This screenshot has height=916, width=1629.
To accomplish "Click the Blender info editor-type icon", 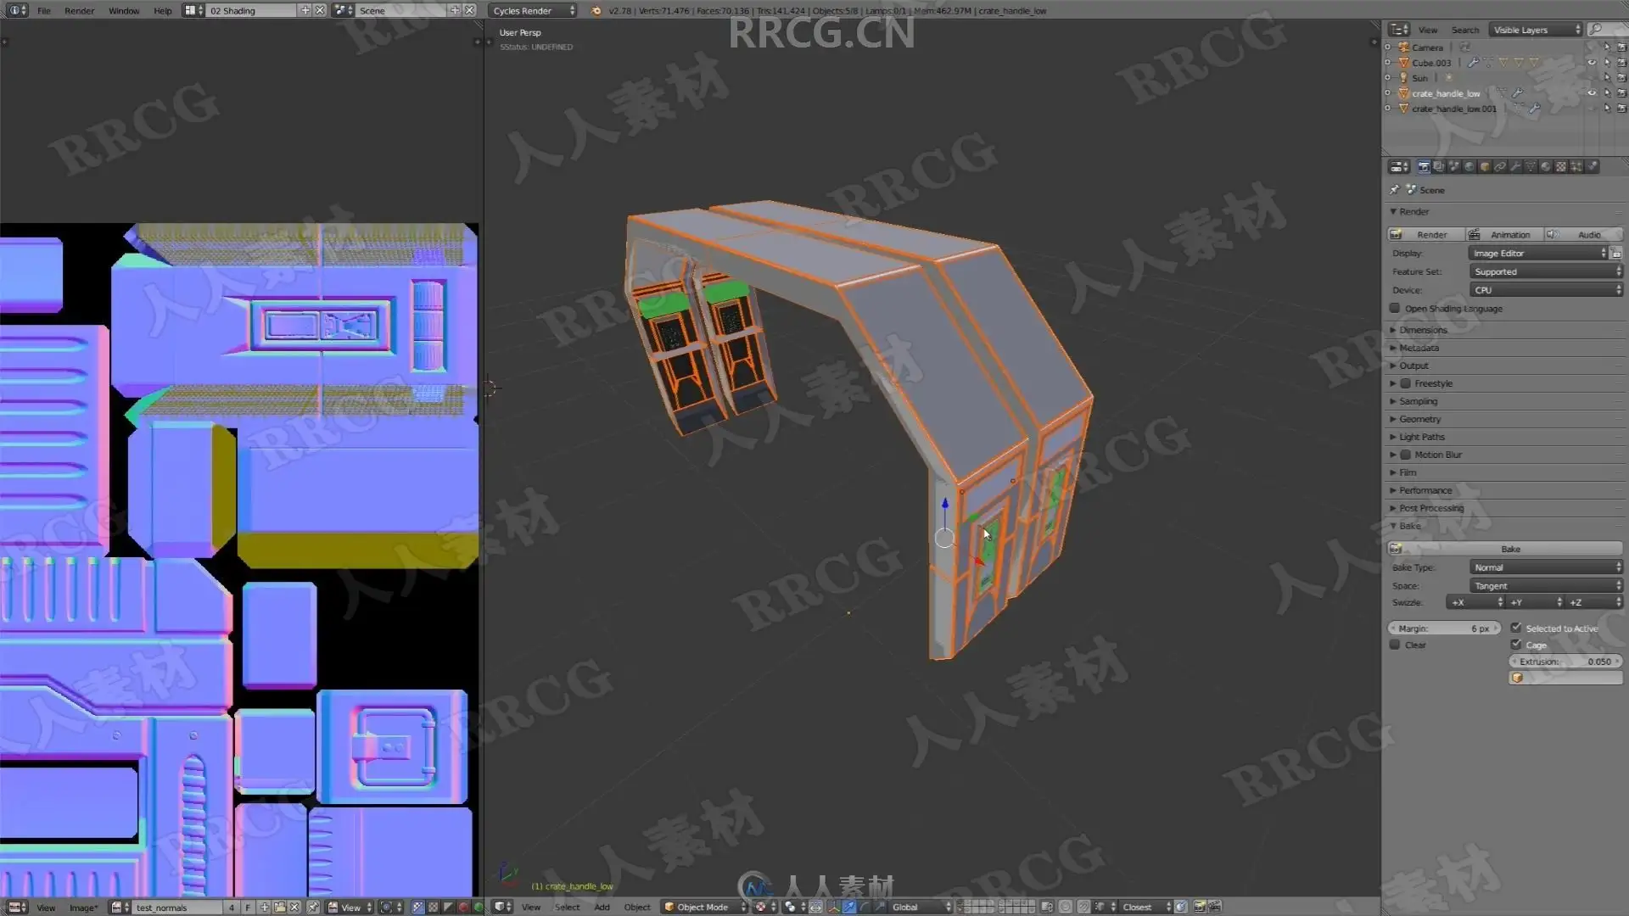I will [17, 10].
